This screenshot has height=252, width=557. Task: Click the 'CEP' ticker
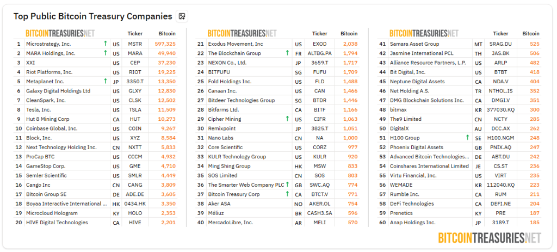click(135, 63)
